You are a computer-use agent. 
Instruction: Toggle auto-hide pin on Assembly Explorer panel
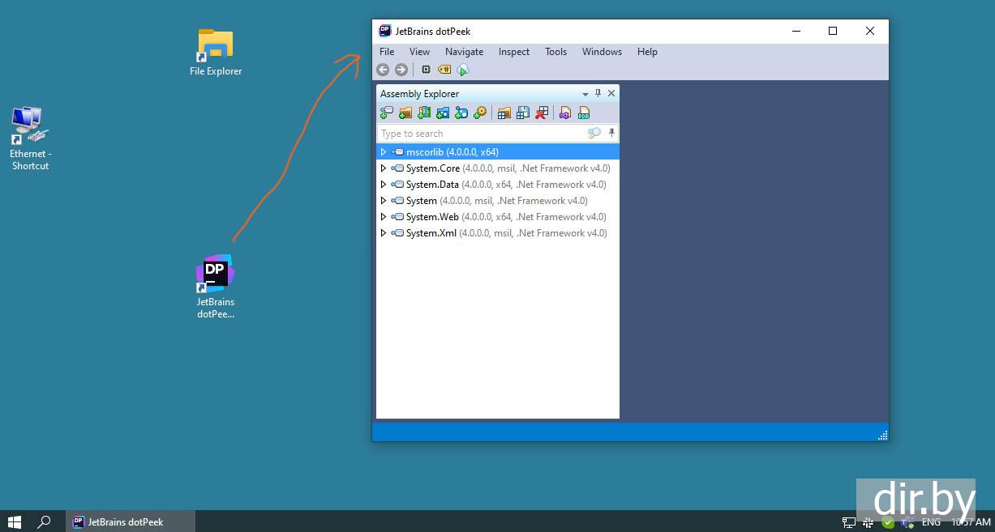(x=598, y=93)
